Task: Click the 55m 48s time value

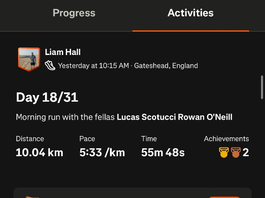Action: (163, 153)
